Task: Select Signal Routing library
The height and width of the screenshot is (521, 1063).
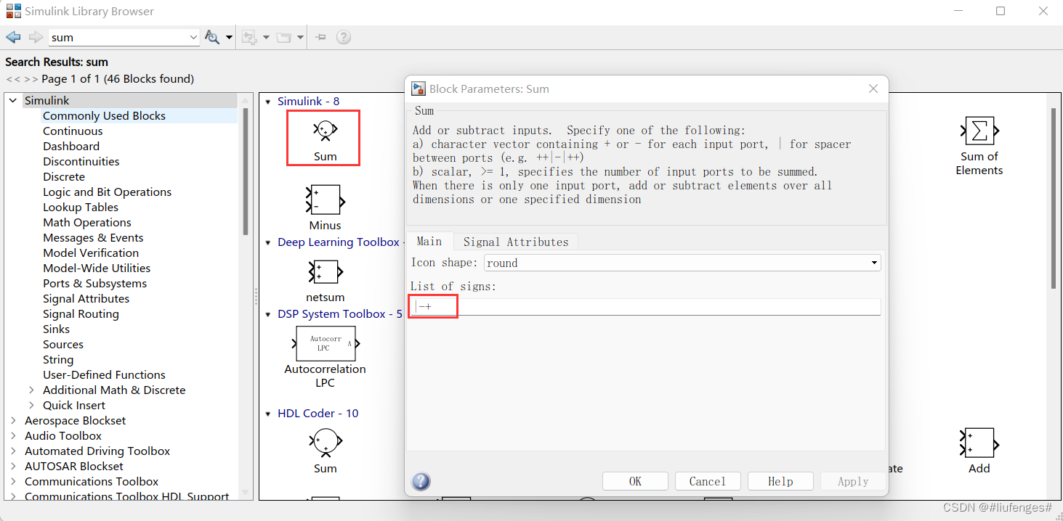Action: tap(81, 314)
